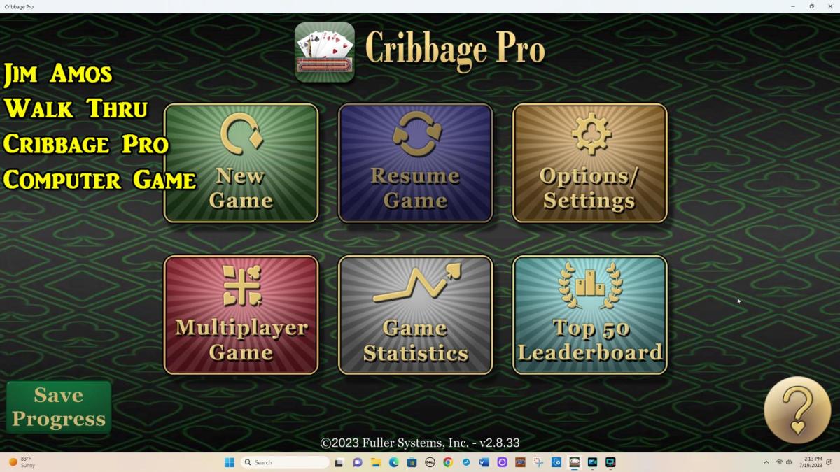Click the Game Statistics rising chart icon
This screenshot has height=472, width=840.
click(416, 285)
